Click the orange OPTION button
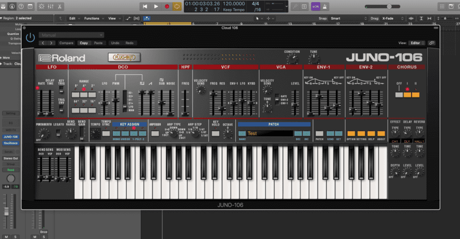This screenshot has height=239, width=460. pos(351,133)
